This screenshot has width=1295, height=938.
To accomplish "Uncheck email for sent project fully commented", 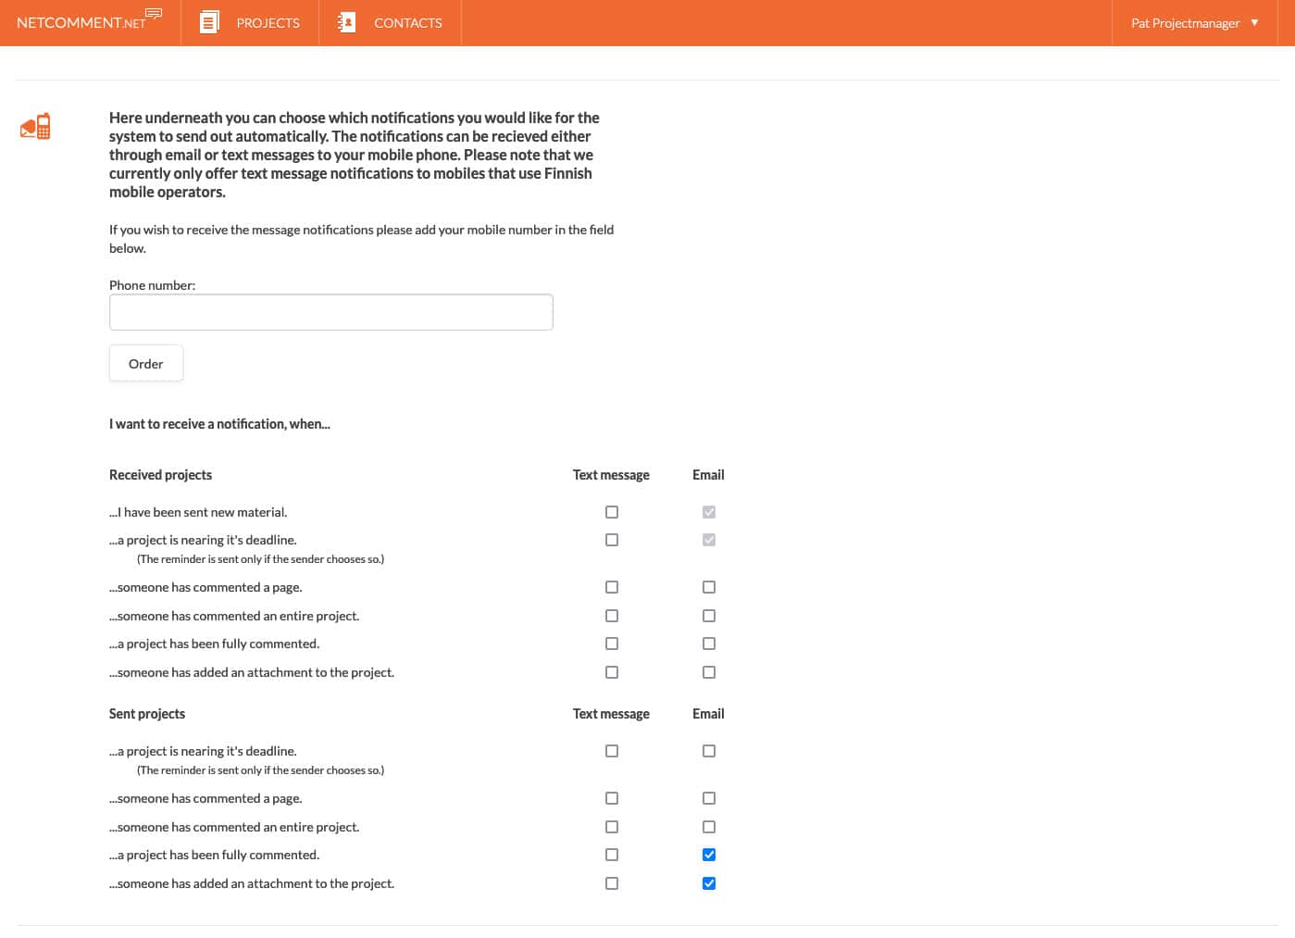I will click(709, 855).
